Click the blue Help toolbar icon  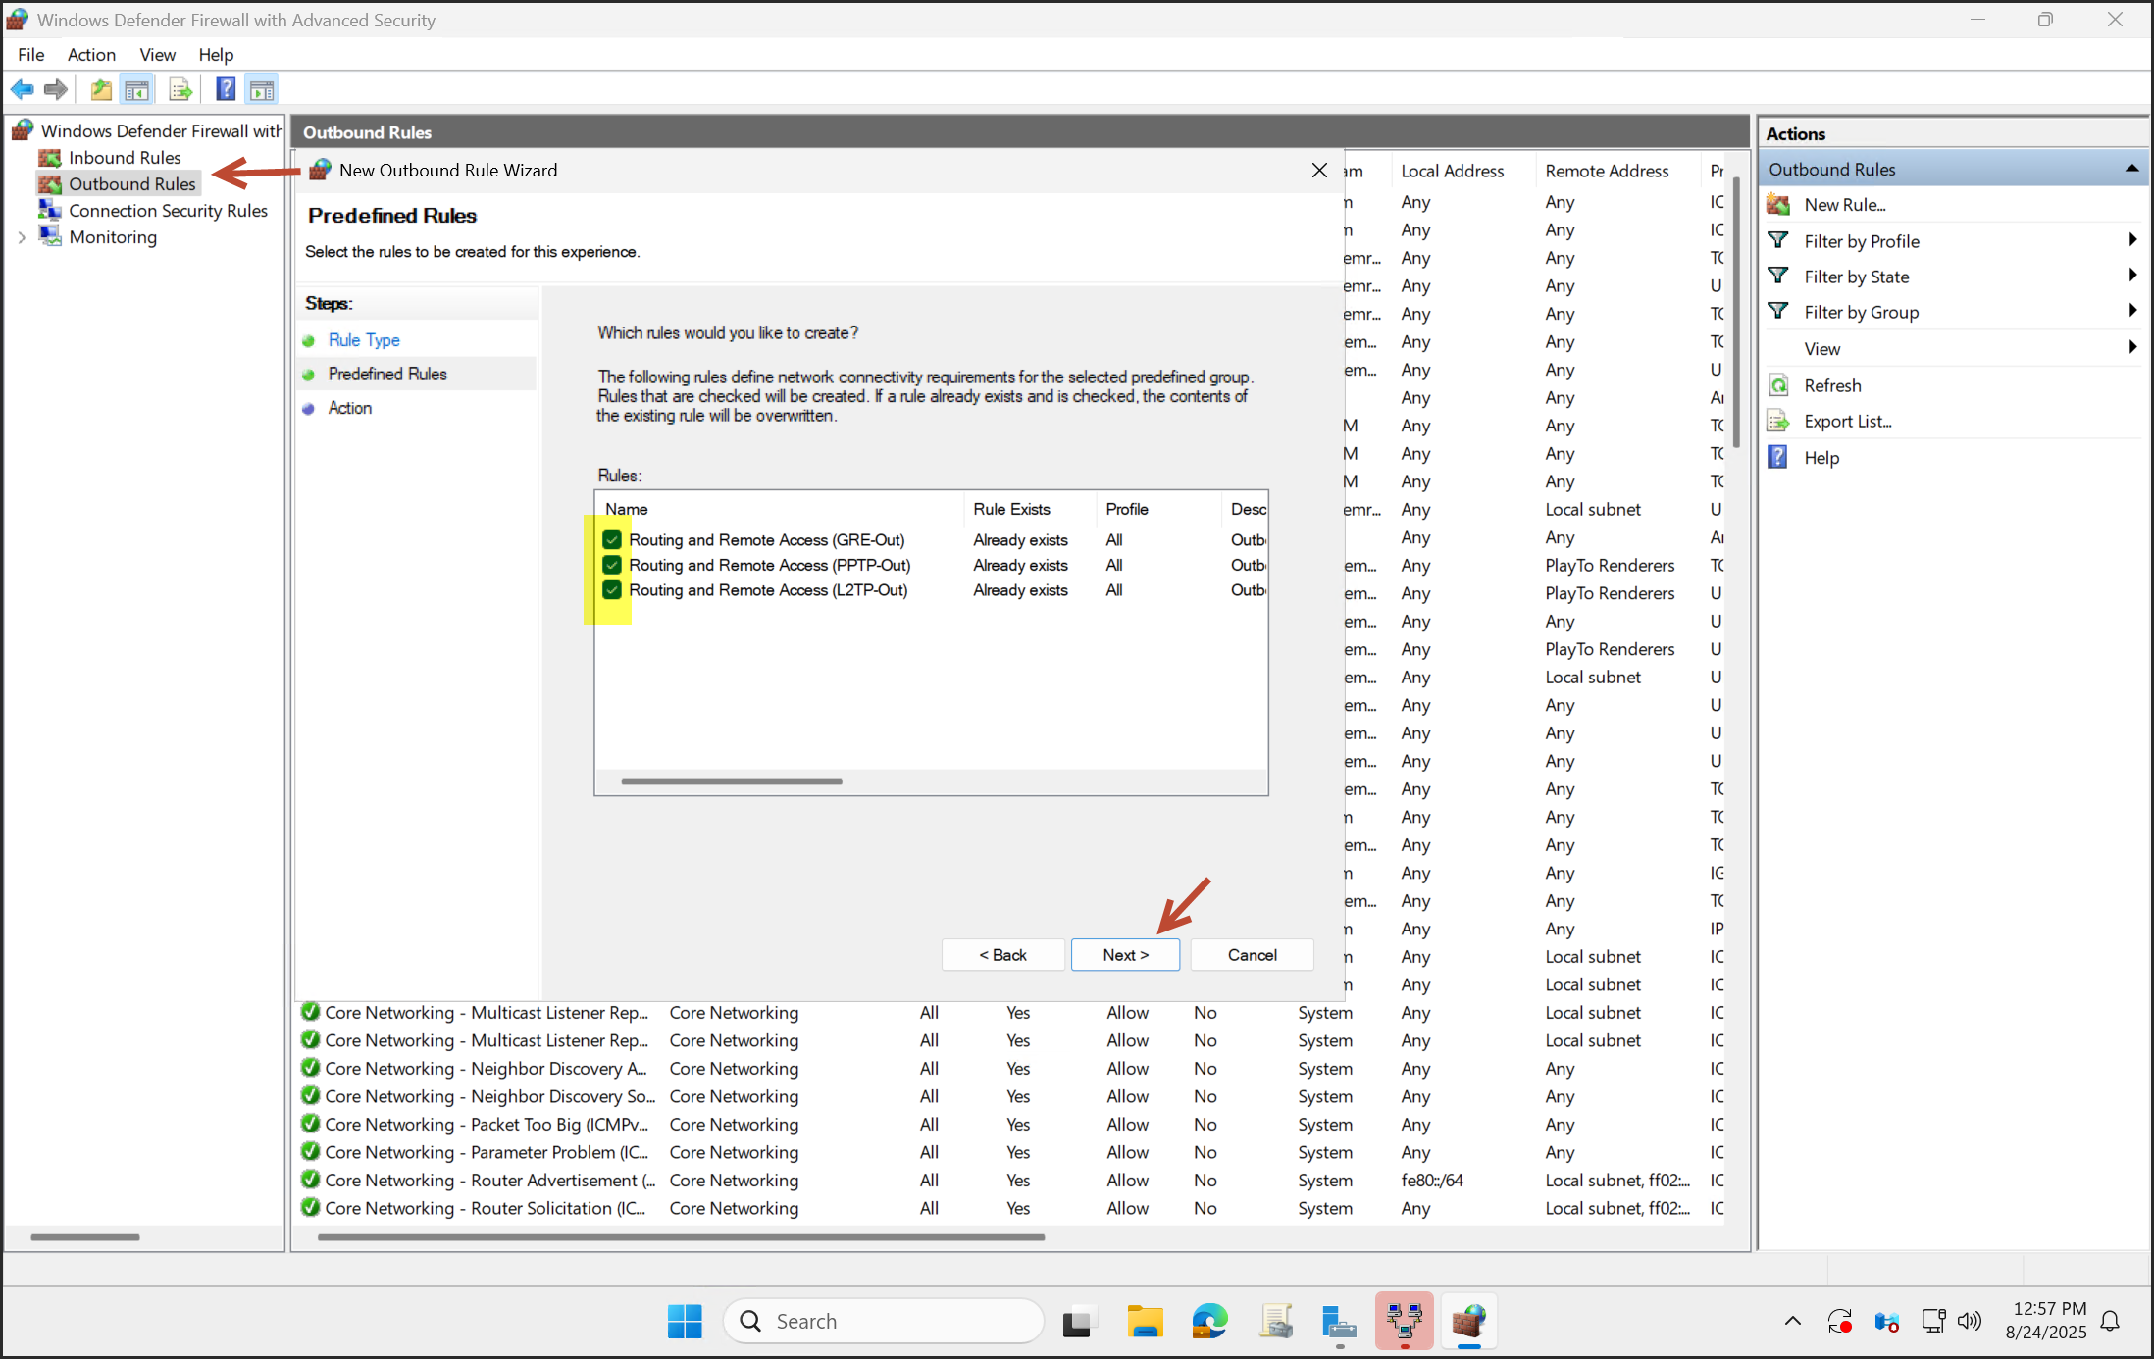pyautogui.click(x=225, y=90)
